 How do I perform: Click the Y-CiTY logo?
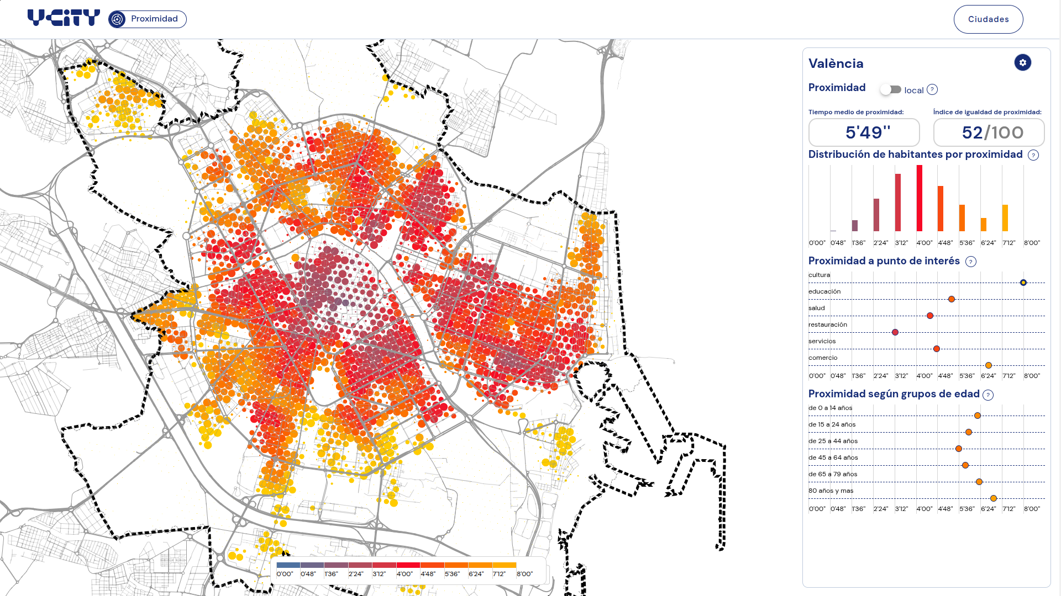[x=64, y=18]
